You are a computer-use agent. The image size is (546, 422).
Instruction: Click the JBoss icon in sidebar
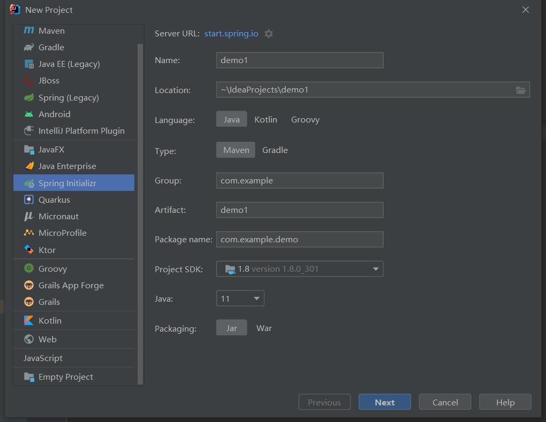(29, 81)
